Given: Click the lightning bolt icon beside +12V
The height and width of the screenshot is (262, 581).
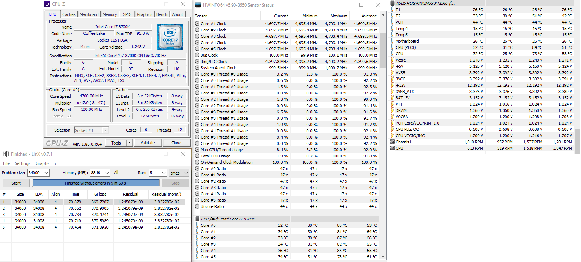Looking at the screenshot, I should point(392,85).
